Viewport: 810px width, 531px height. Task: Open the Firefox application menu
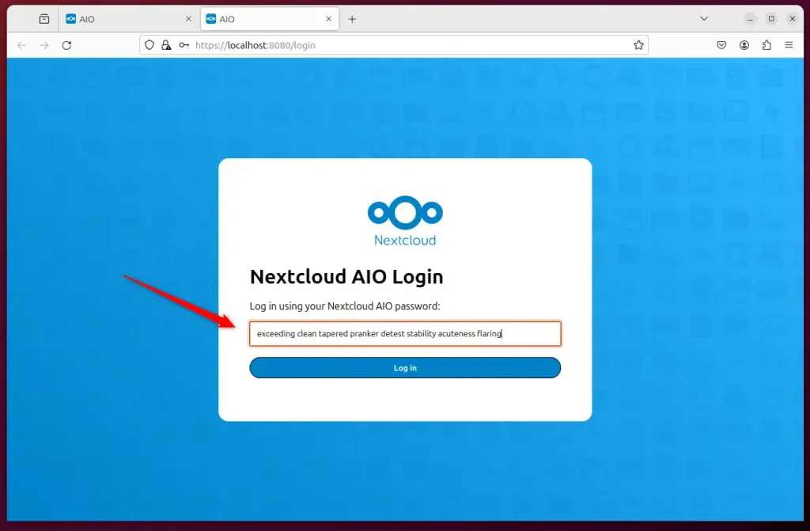789,45
